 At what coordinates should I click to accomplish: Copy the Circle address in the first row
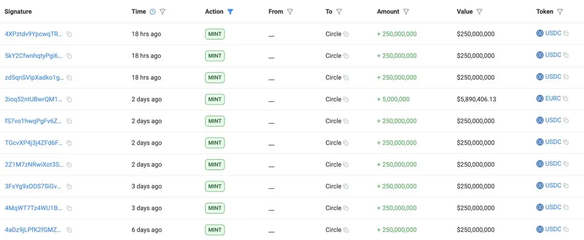(x=346, y=34)
